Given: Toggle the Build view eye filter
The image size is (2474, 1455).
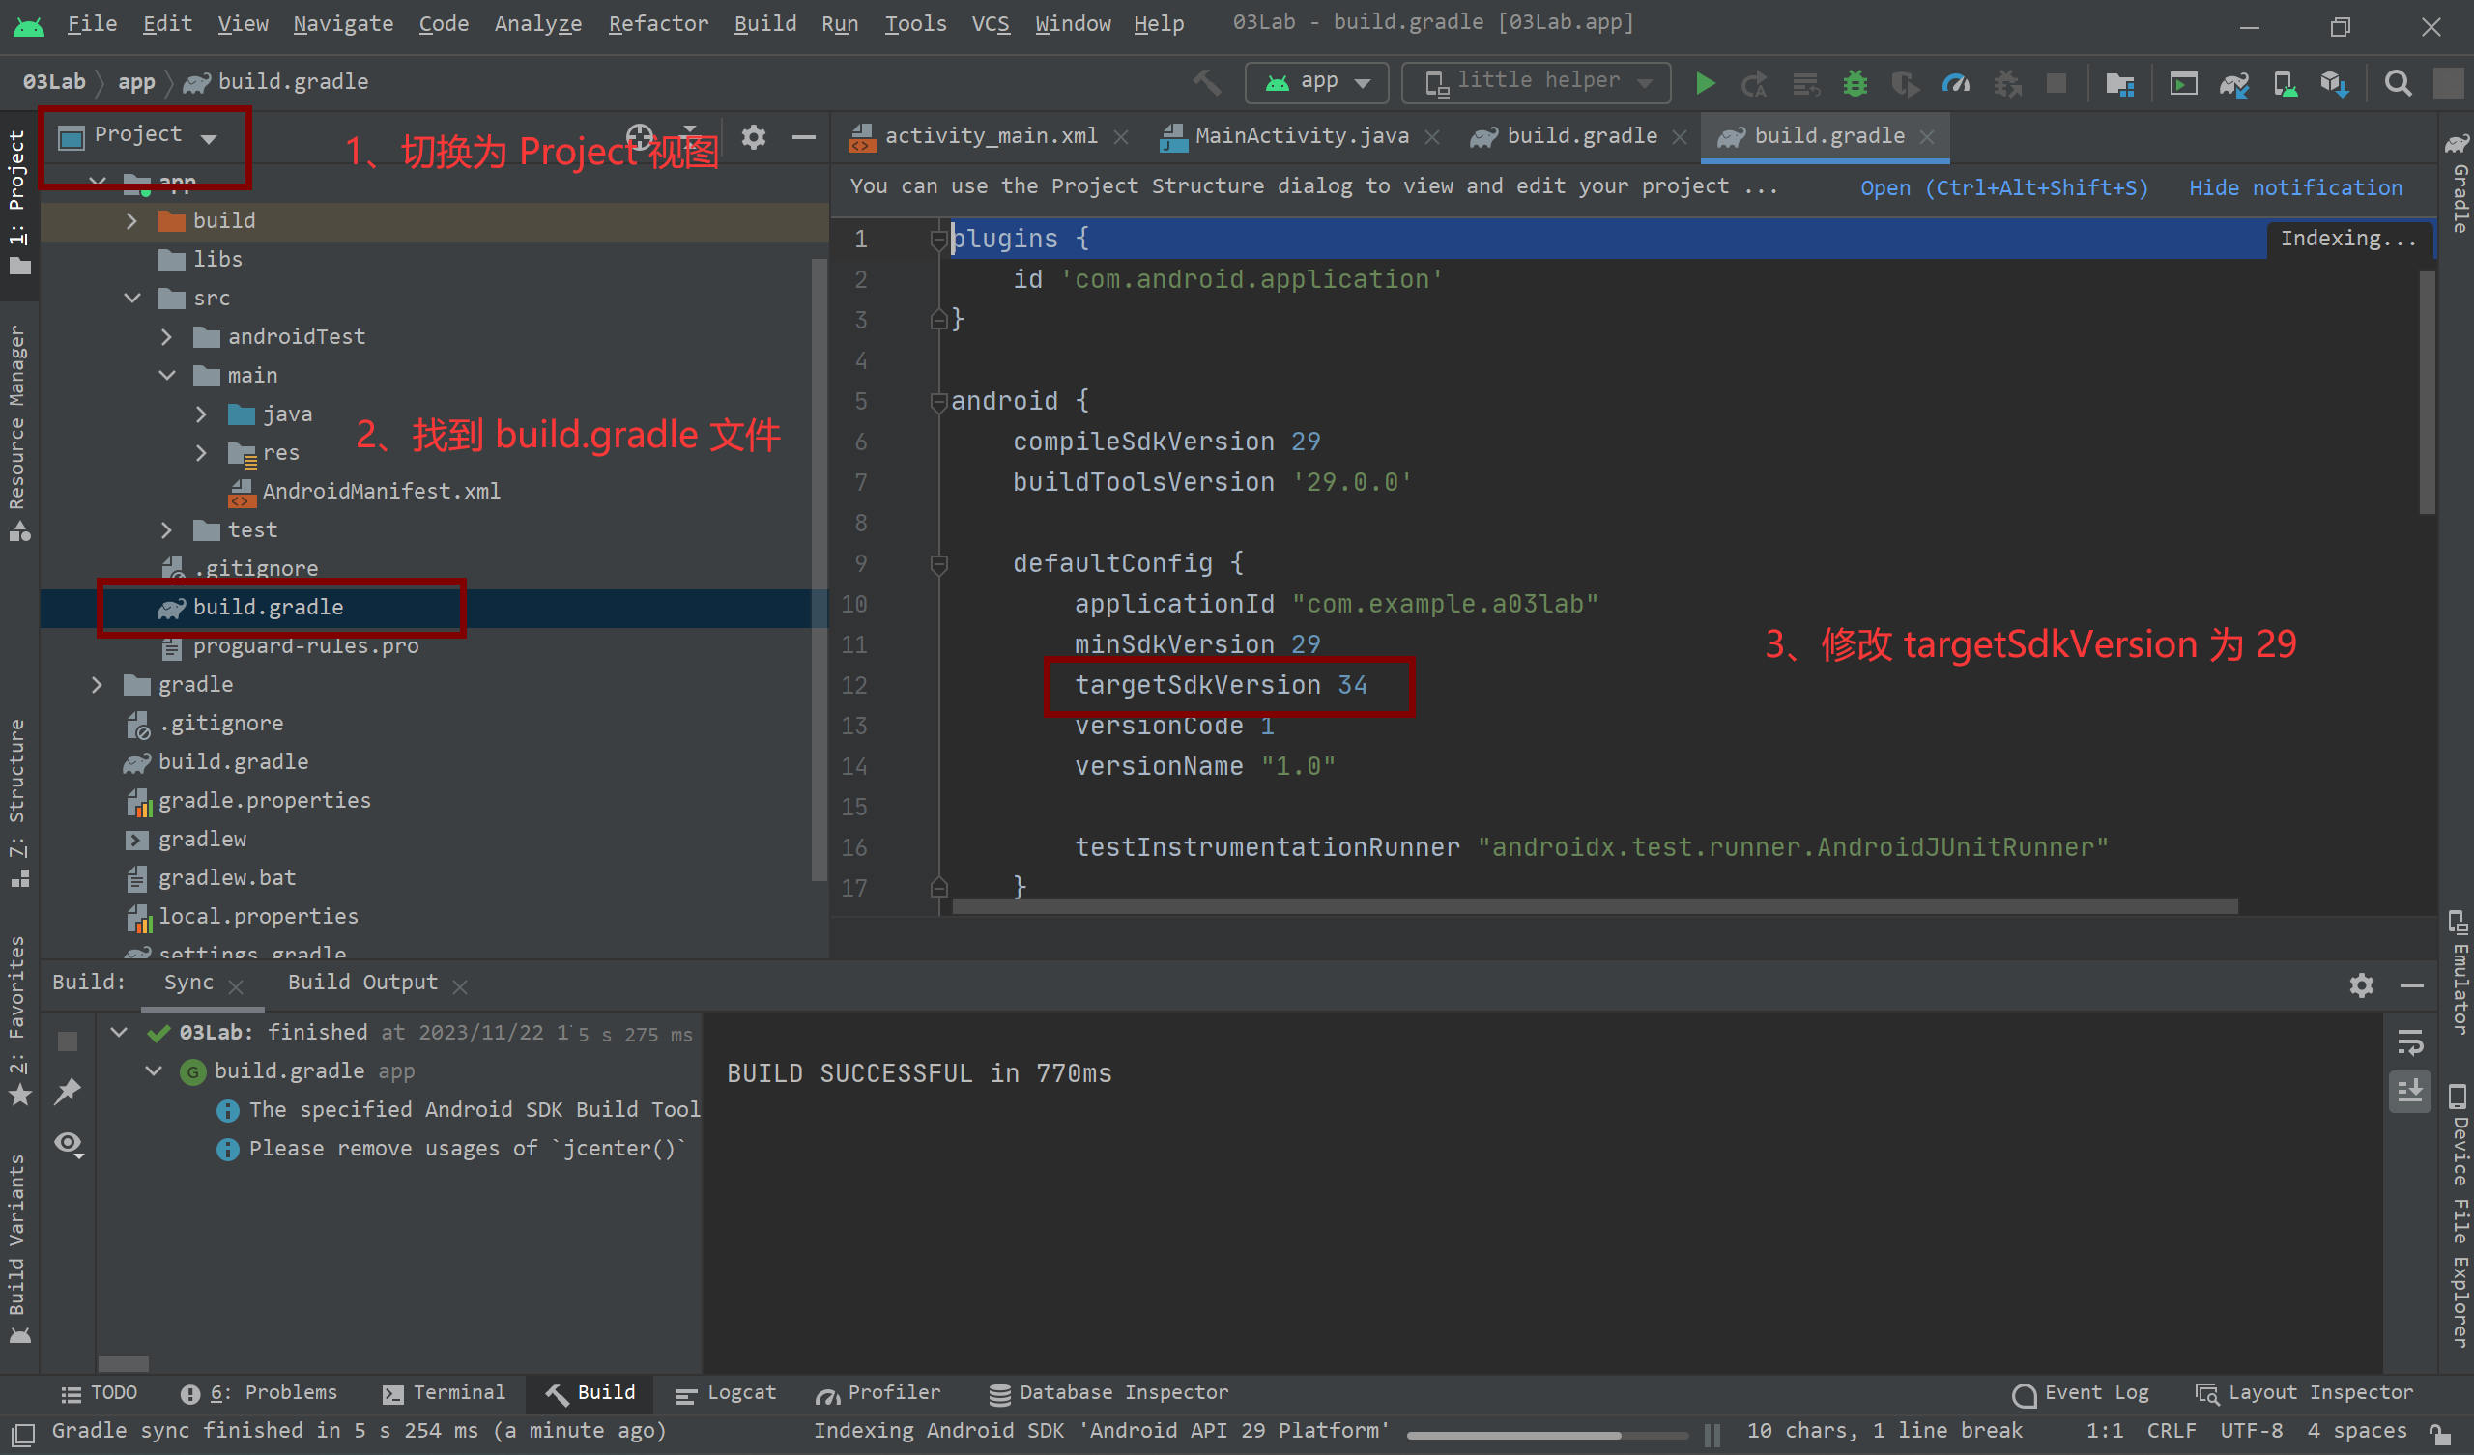Looking at the screenshot, I should [69, 1144].
